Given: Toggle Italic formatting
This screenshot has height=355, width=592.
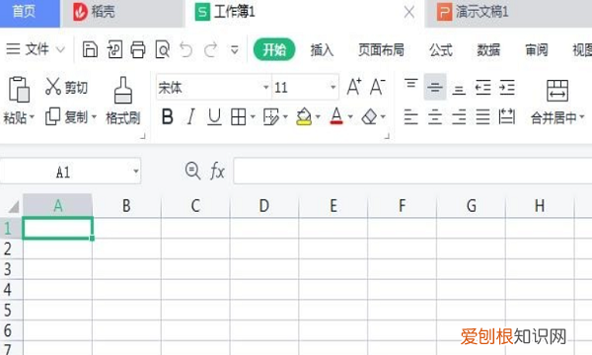Looking at the screenshot, I should tap(191, 116).
